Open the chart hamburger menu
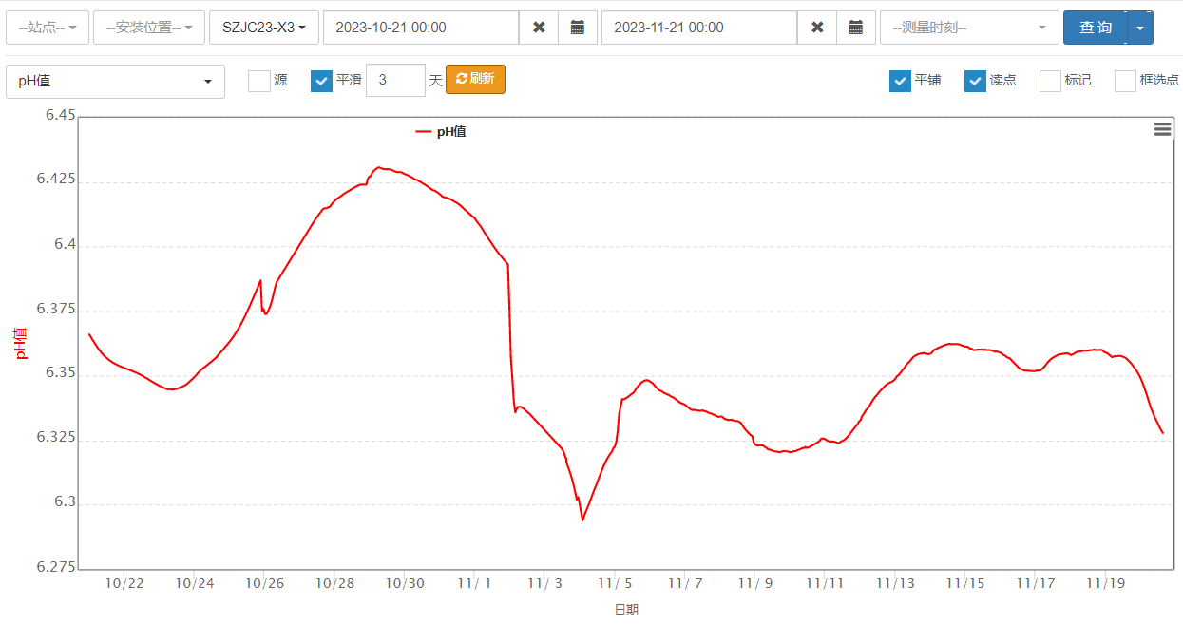 click(x=1162, y=129)
